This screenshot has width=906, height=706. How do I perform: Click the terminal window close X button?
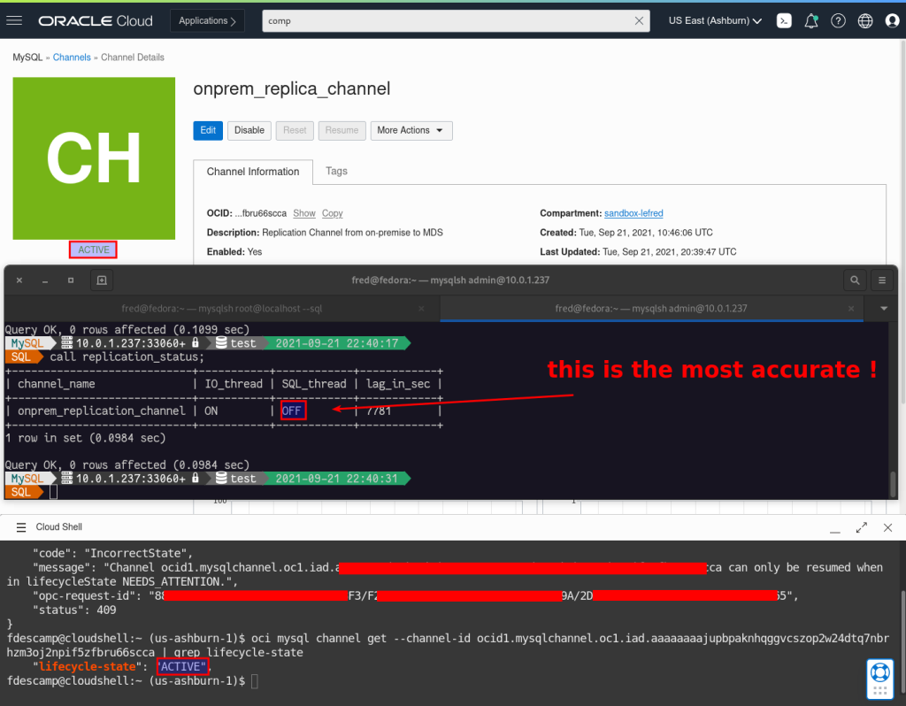point(19,280)
